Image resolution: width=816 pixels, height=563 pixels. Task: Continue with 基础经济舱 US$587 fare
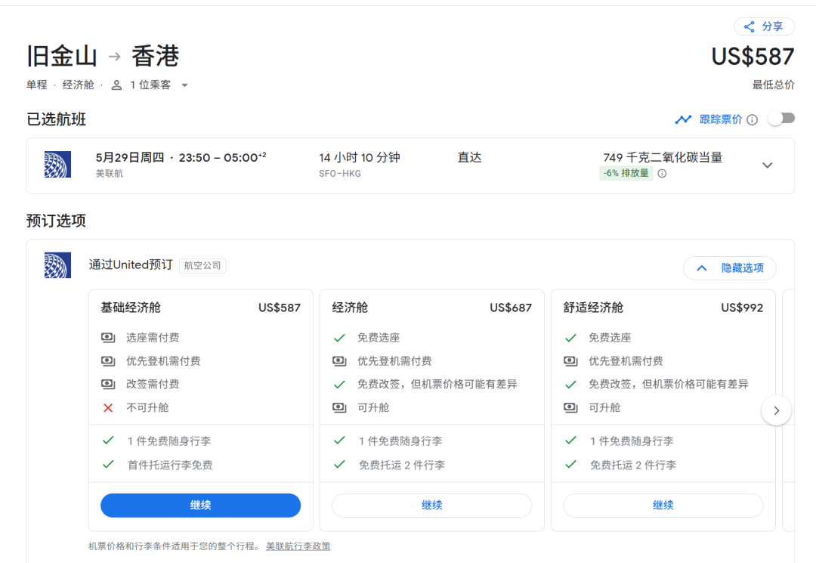pyautogui.click(x=200, y=506)
